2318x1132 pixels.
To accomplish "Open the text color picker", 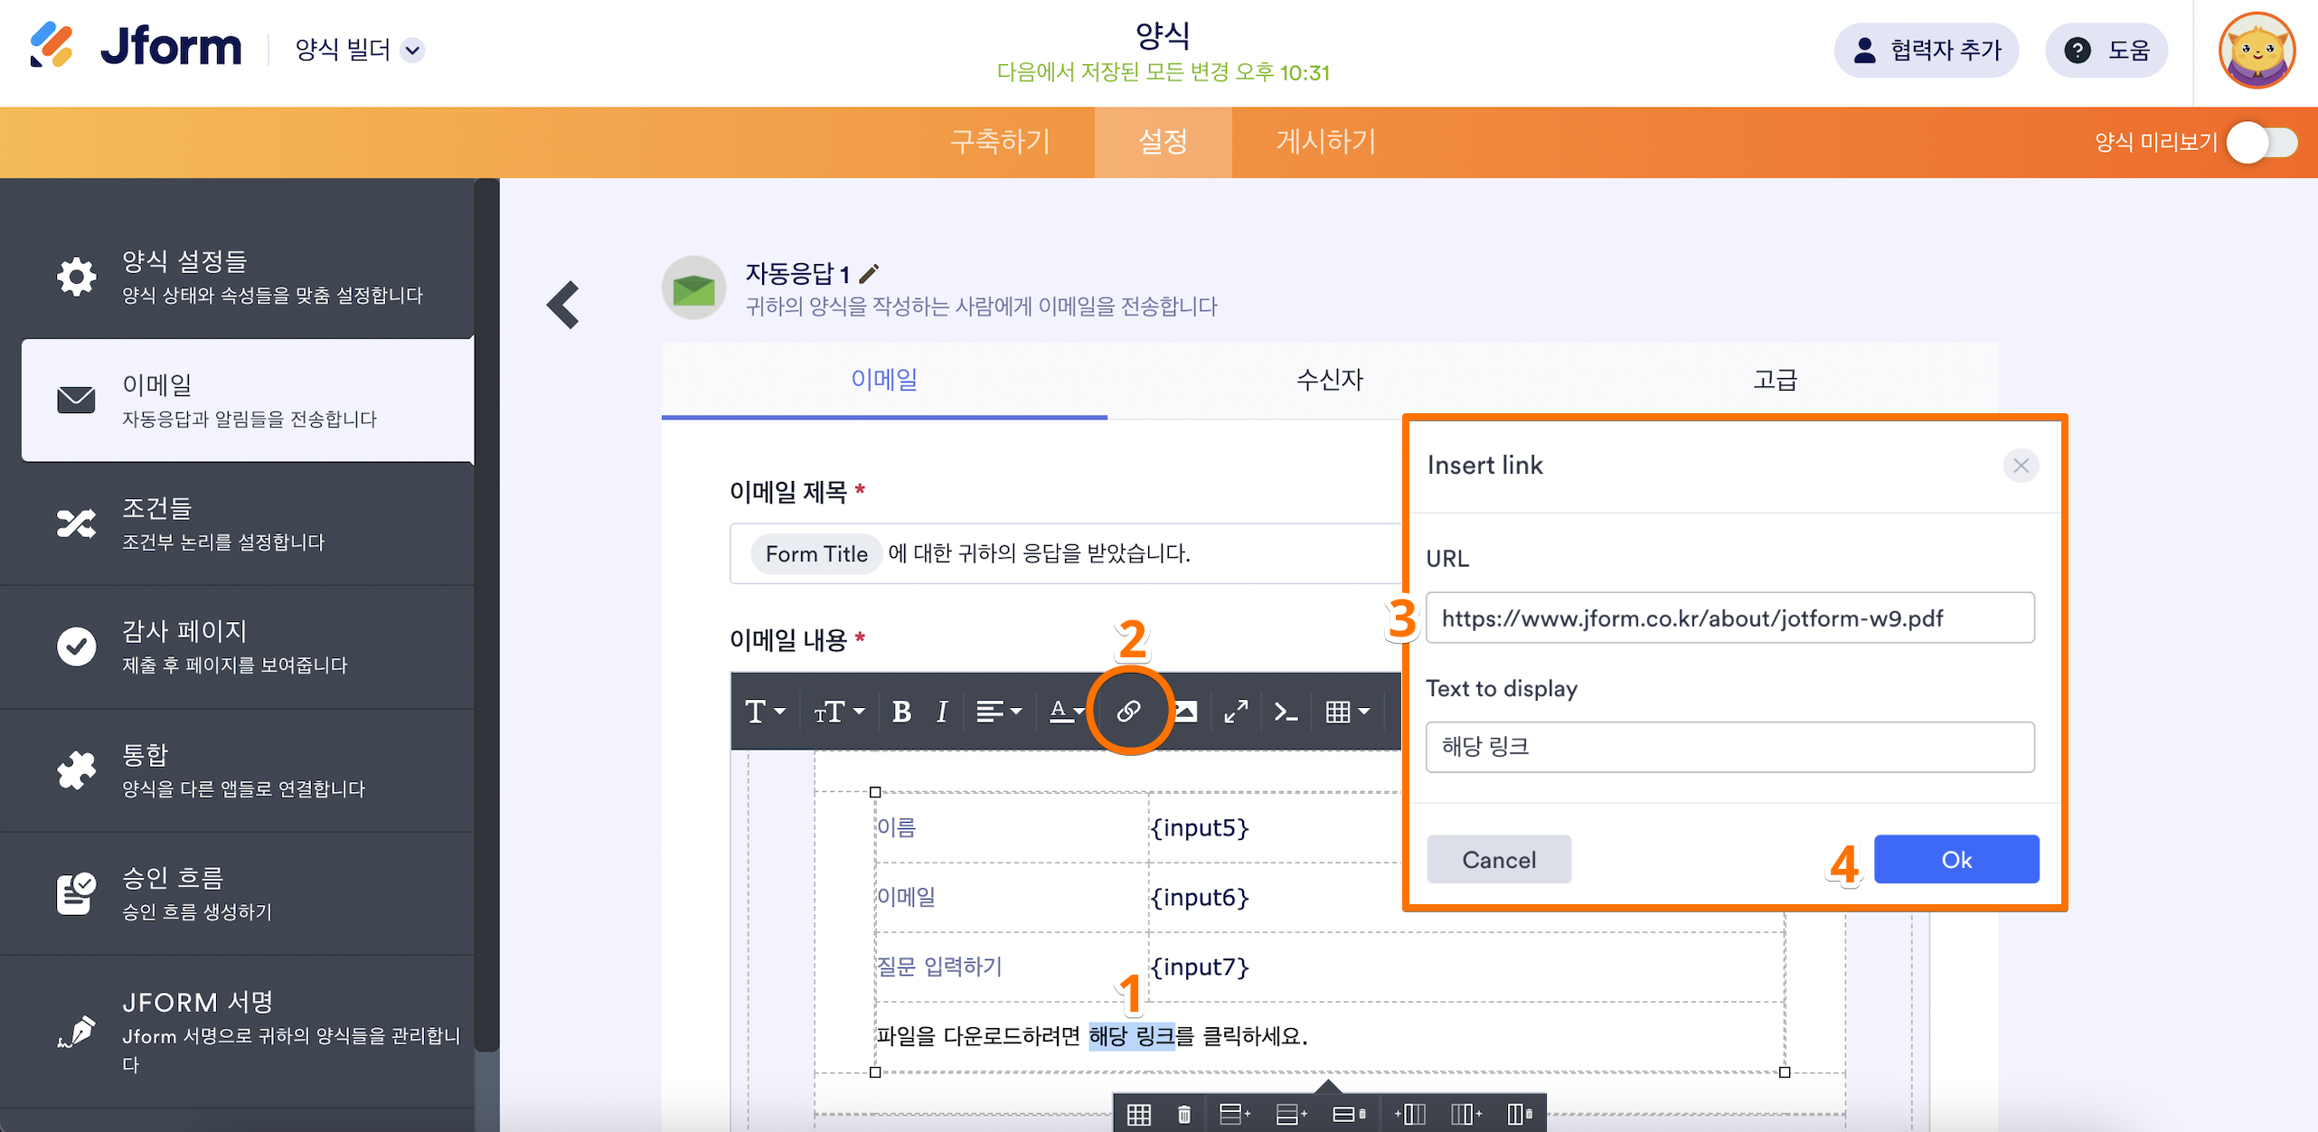I will 1065,712.
